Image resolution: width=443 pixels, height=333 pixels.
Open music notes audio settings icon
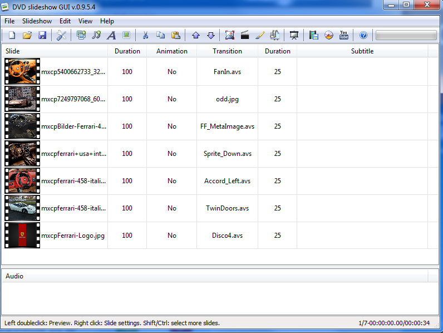(274, 35)
